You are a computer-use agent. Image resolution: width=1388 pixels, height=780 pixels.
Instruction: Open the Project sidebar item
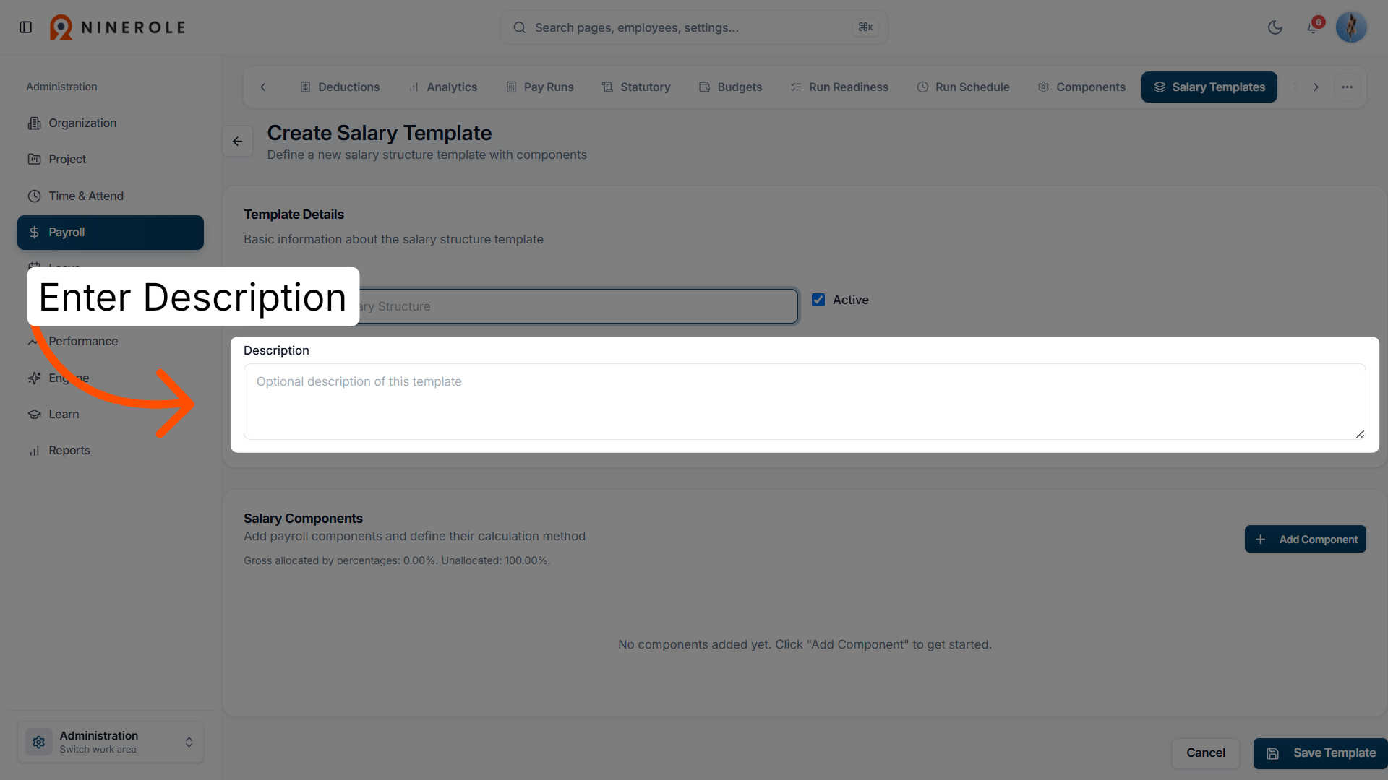coord(111,160)
